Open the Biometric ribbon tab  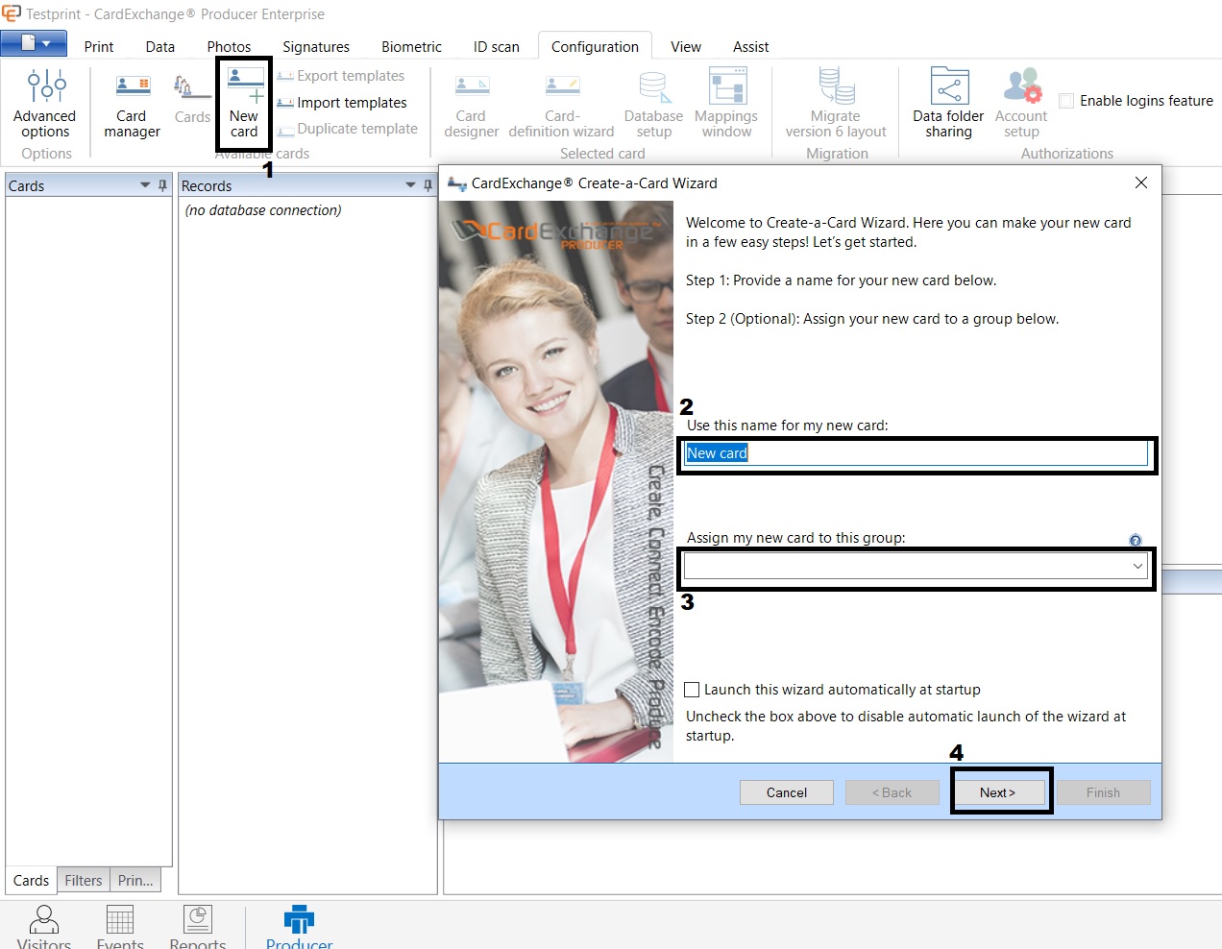(x=411, y=46)
